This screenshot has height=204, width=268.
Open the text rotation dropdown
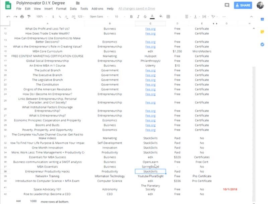pos(214,16)
